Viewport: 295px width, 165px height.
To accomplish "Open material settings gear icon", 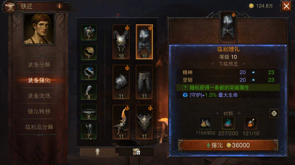I will coord(274,113).
